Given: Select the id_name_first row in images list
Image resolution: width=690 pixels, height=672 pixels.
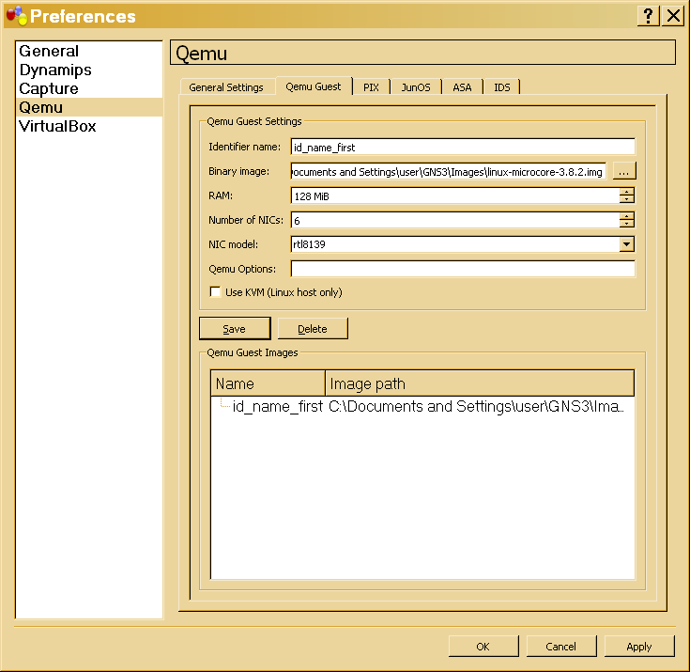Looking at the screenshot, I should [x=277, y=406].
